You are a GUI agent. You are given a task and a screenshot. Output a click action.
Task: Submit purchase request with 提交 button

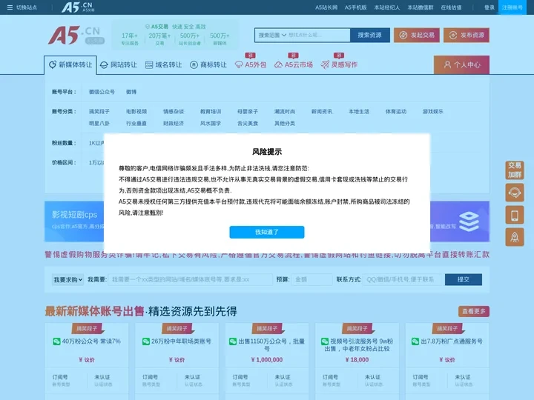coord(463,279)
